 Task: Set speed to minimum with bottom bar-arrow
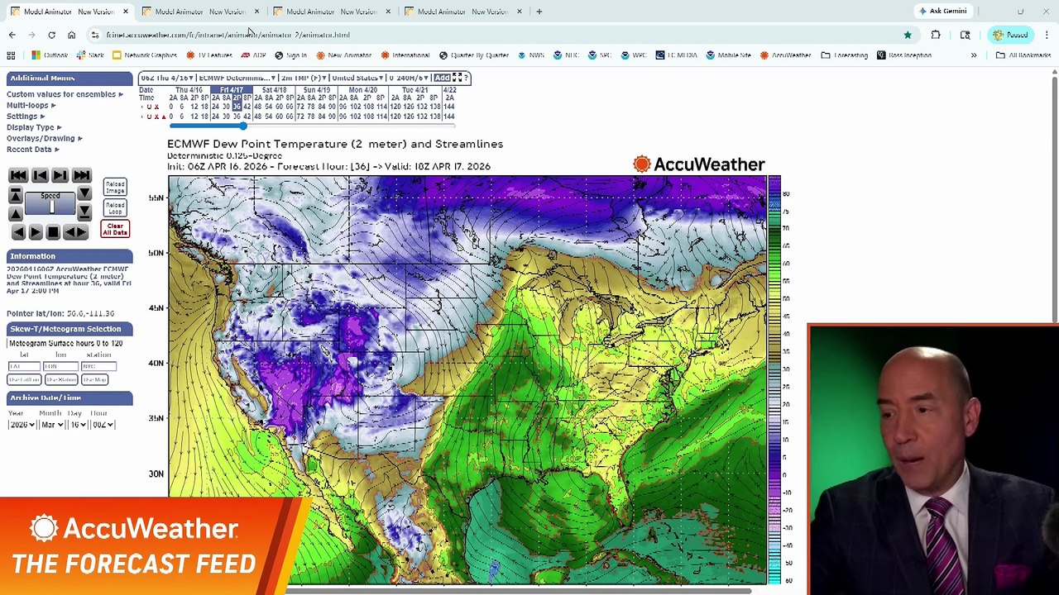pos(84,213)
